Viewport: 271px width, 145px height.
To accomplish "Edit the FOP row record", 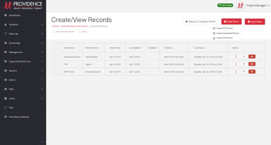I will pos(244,64).
